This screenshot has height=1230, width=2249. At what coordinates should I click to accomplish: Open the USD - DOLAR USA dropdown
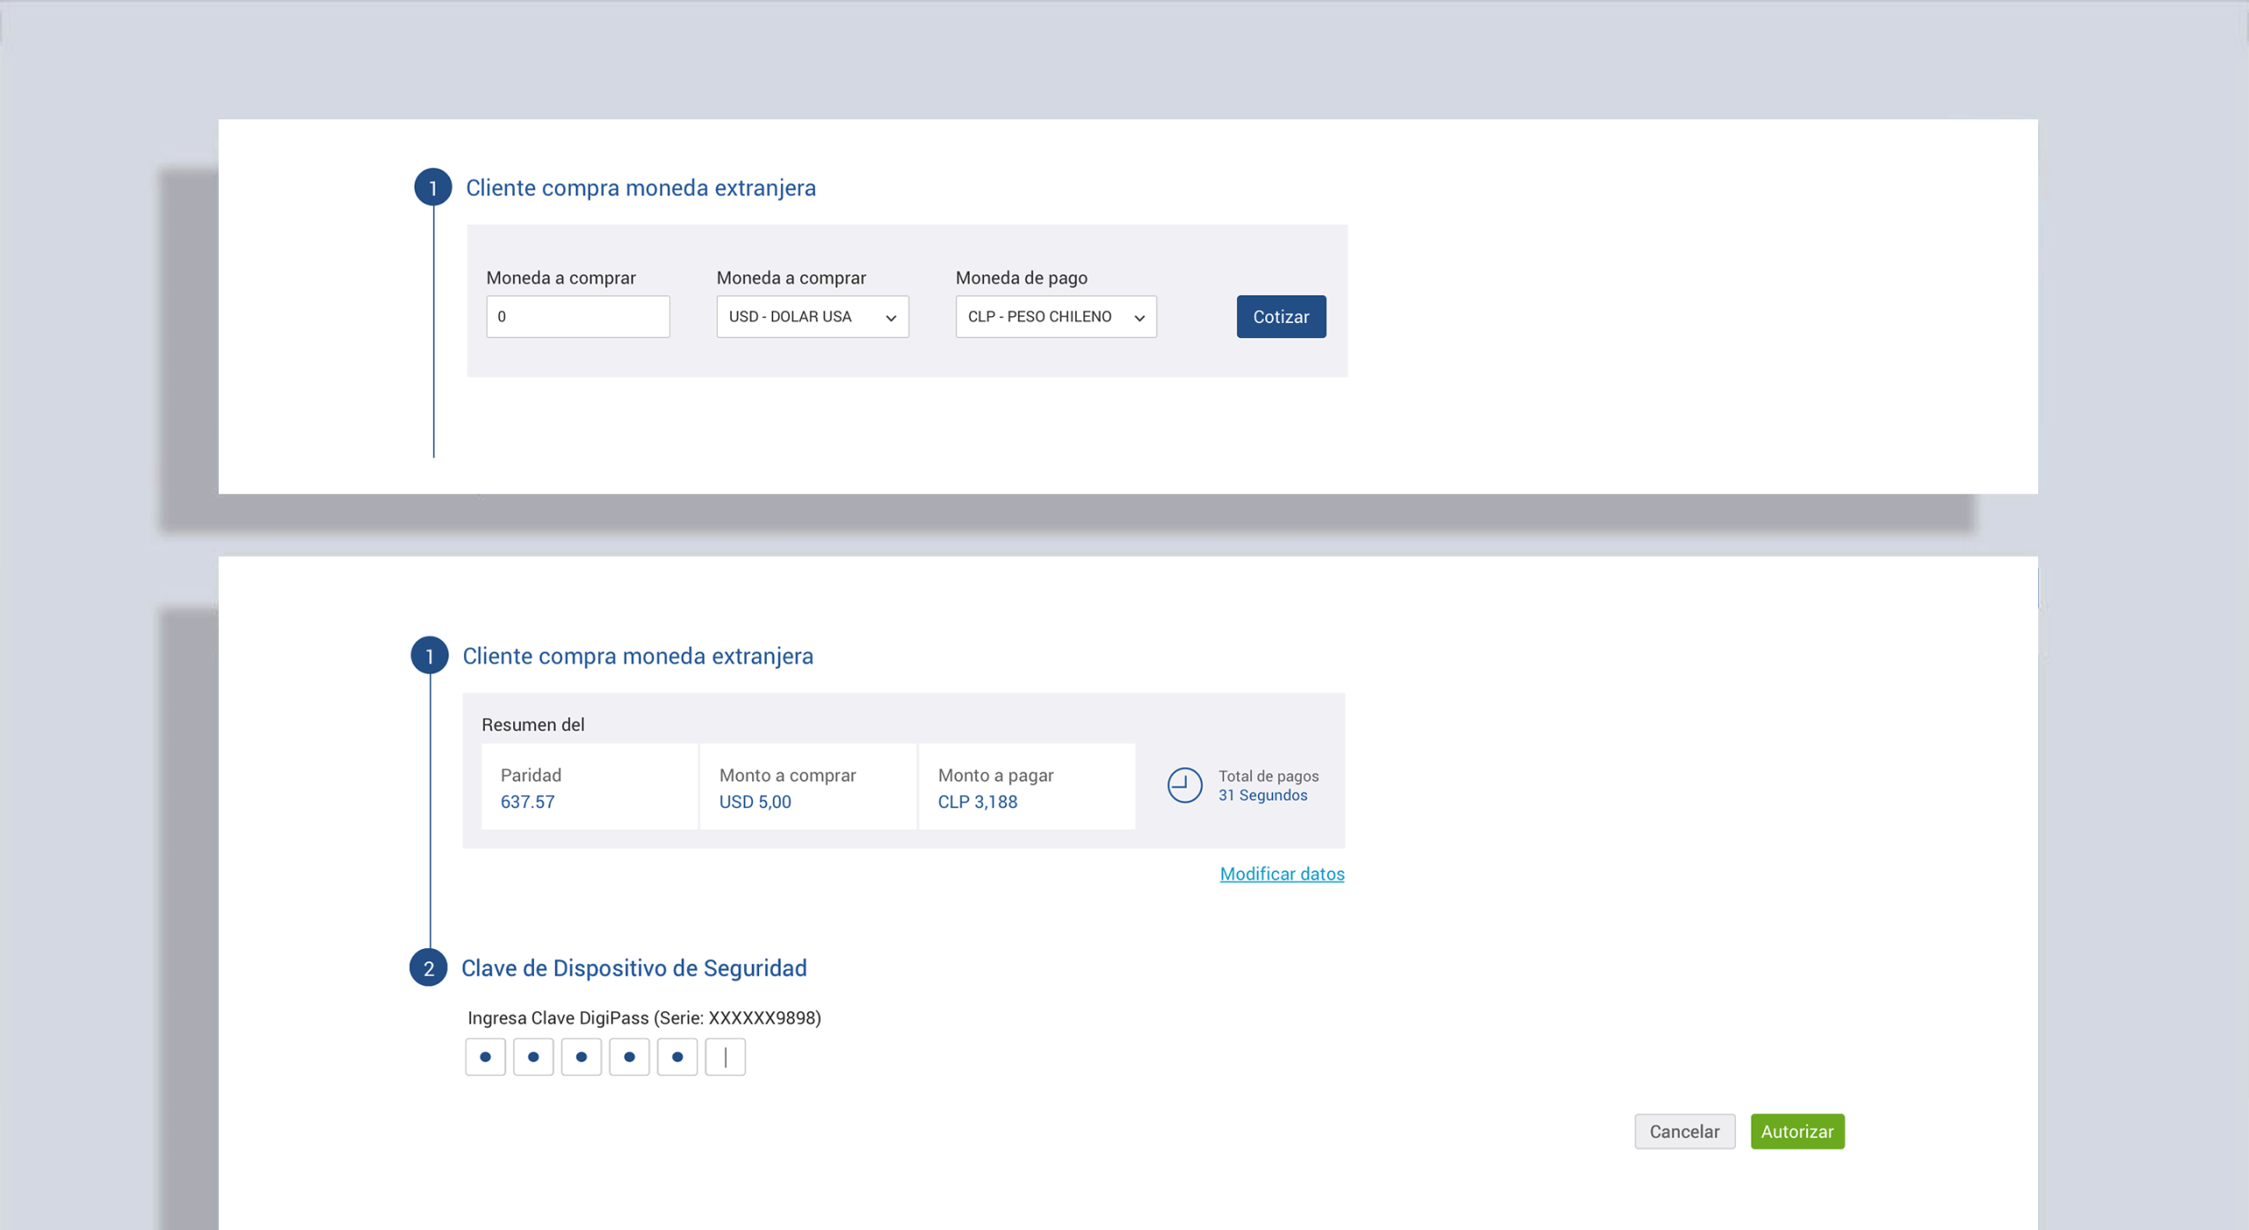pos(813,316)
